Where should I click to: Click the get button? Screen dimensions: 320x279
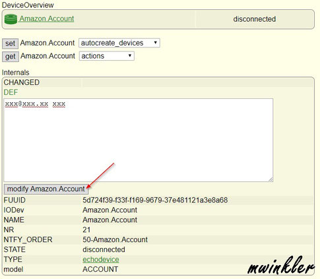[11, 57]
